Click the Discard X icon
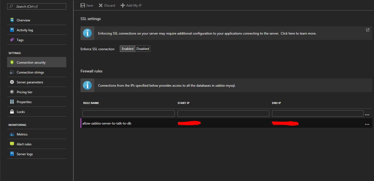This screenshot has width=374, height=181. (101, 5)
